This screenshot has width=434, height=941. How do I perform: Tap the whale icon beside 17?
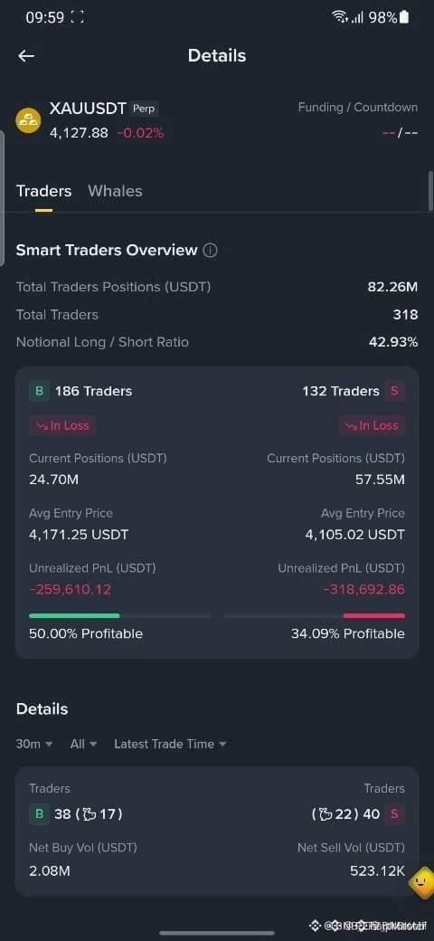click(90, 814)
